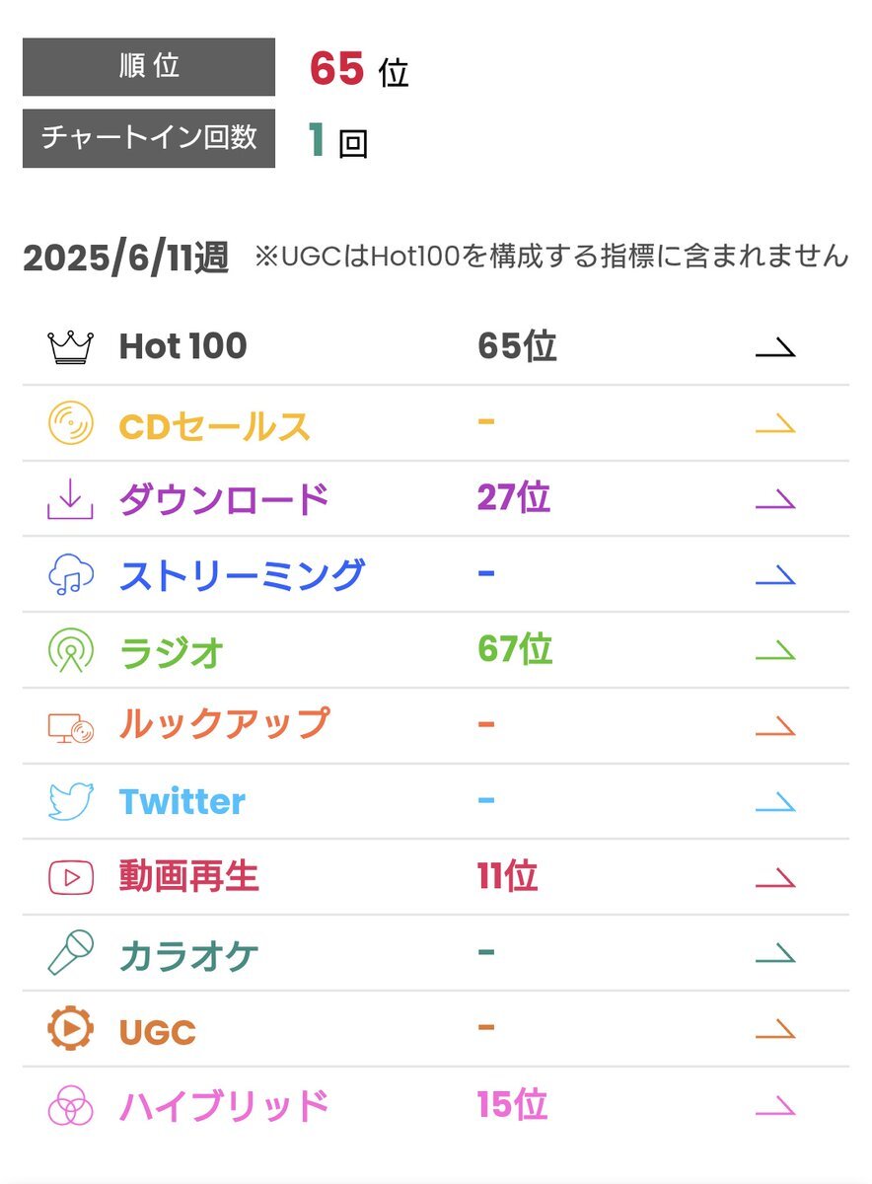
Task: Click the 2025/6/11週 date heading
Action: point(126,258)
